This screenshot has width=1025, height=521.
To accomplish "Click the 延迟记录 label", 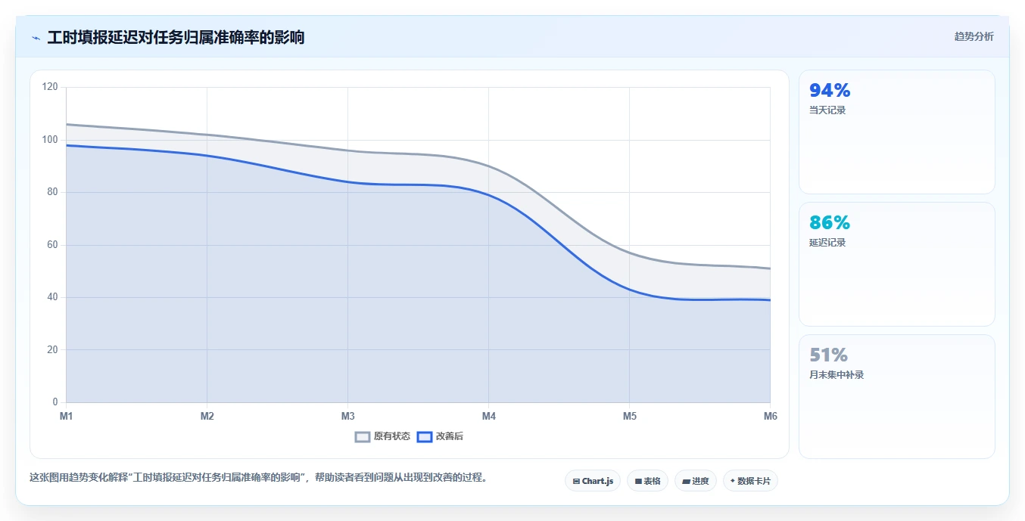I will tap(827, 243).
